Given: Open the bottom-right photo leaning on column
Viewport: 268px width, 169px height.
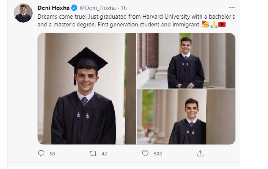Looking at the screenshot, I should (186, 117).
